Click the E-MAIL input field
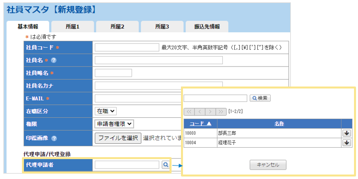The height and width of the screenshot is (179, 358). pyautogui.click(x=138, y=98)
